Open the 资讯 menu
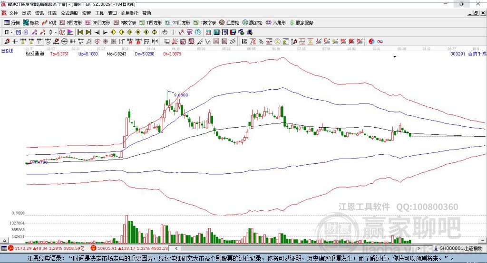 pos(39,13)
